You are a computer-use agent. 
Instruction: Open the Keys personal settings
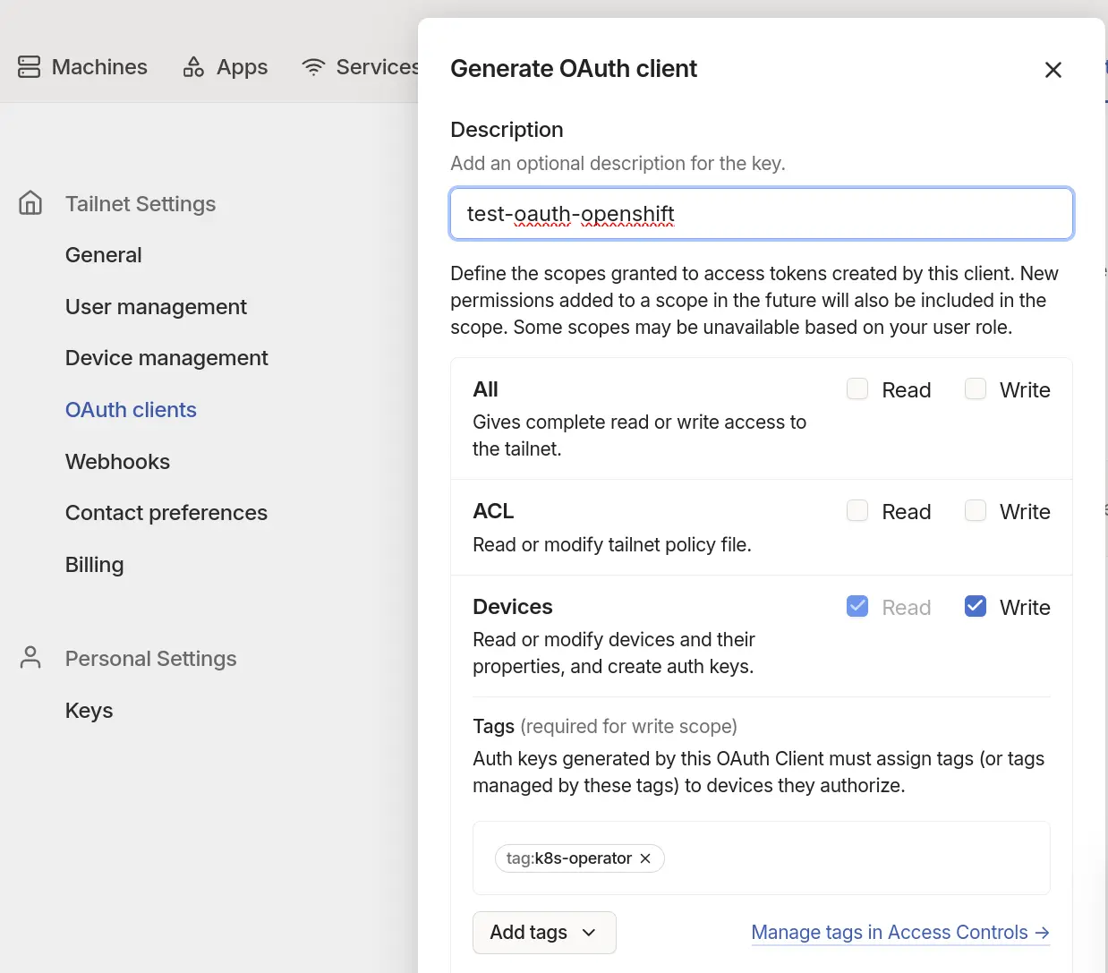(x=89, y=711)
